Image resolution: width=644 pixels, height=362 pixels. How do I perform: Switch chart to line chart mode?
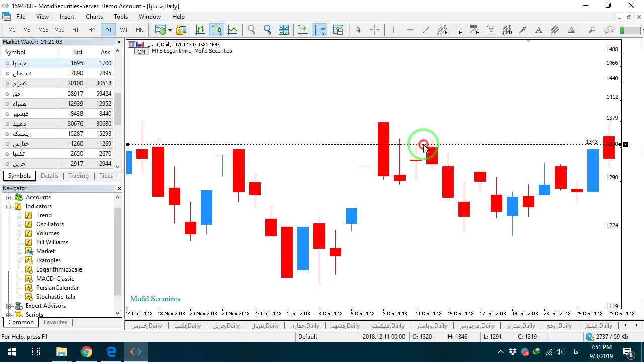pos(232,30)
